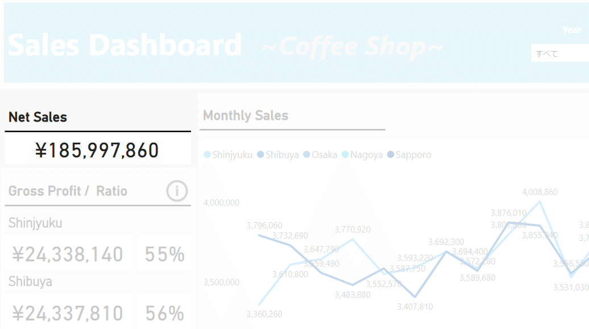Image resolution: width=589 pixels, height=329 pixels.
Task: Click the Shinjyuku gross profit ¥24,338,140 card
Action: pos(68,254)
